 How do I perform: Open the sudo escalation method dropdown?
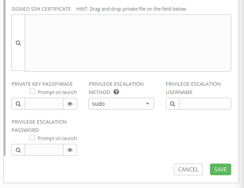(x=121, y=104)
